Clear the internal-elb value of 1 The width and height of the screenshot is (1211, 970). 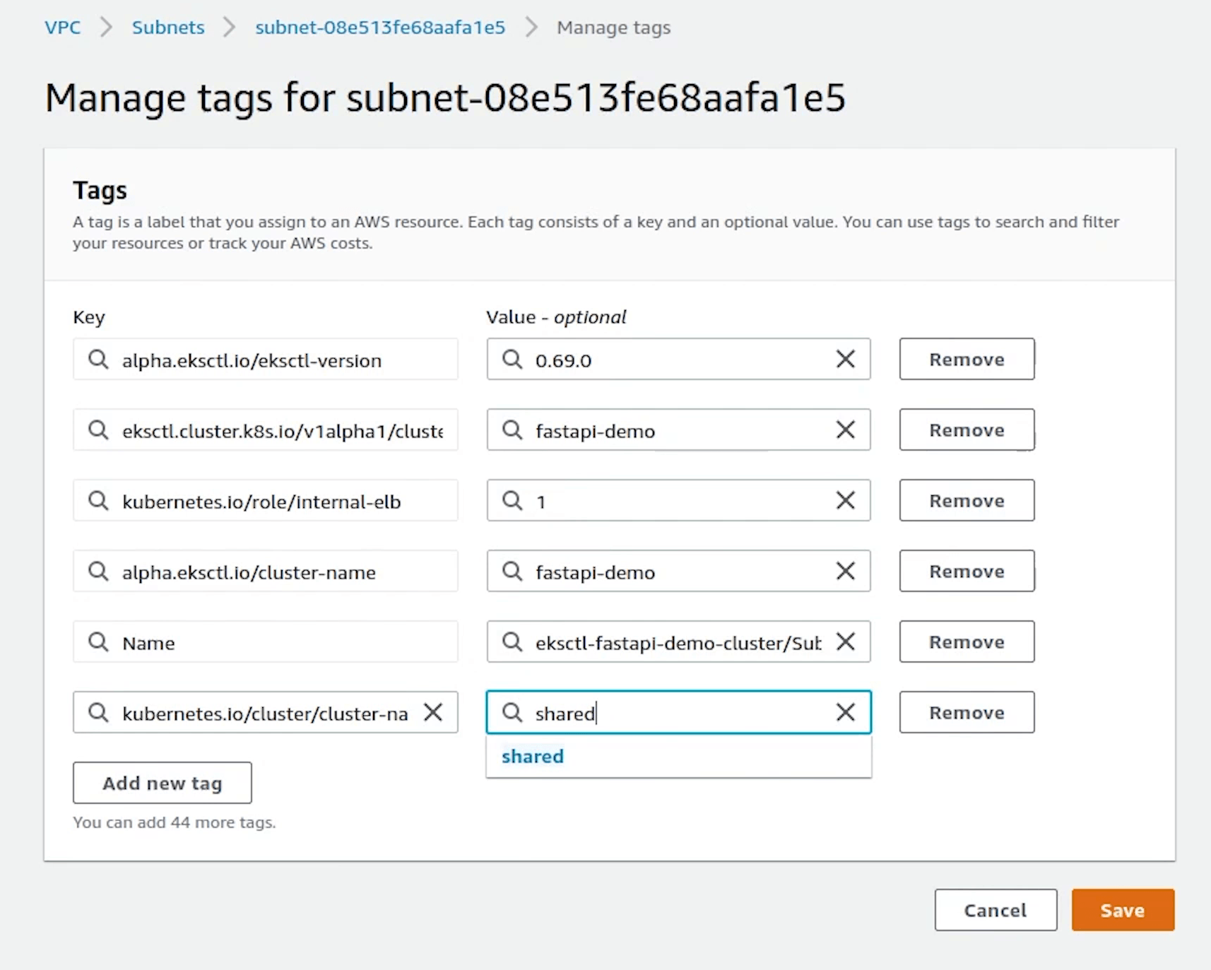click(x=845, y=500)
